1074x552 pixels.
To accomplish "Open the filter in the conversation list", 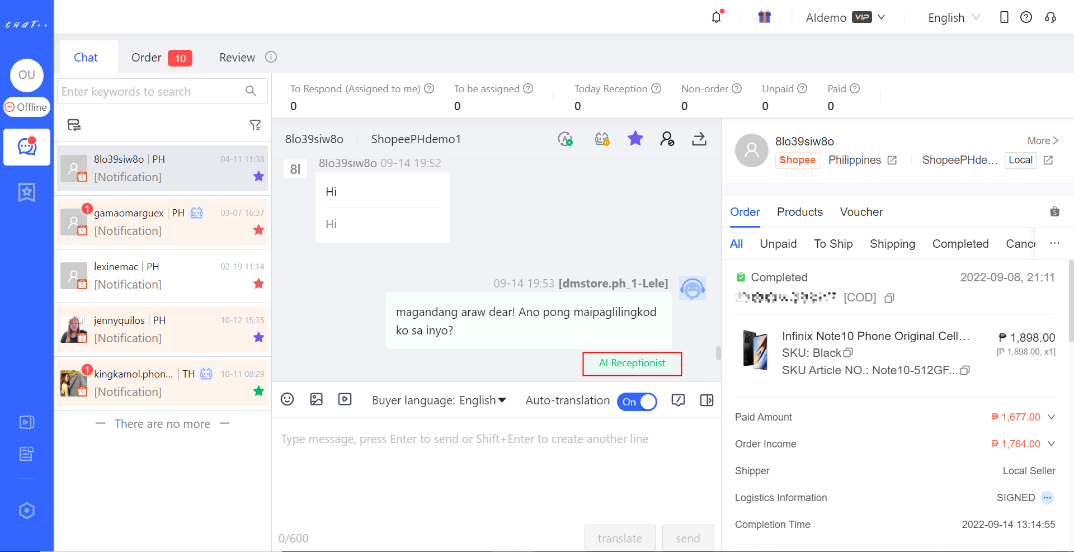I will pos(256,125).
